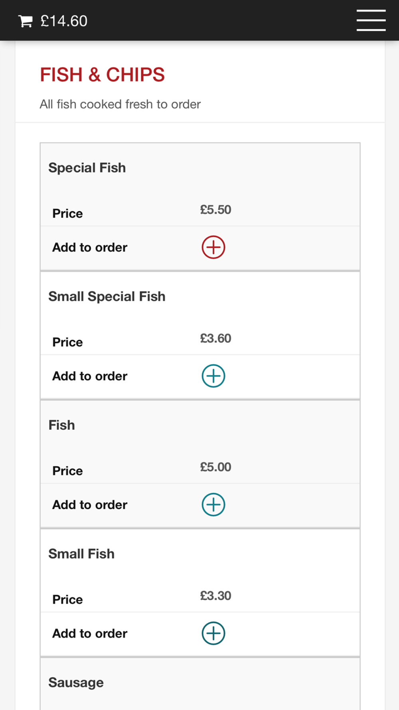399x710 pixels.
Task: Select the Sausage item title
Action: pyautogui.click(x=76, y=682)
